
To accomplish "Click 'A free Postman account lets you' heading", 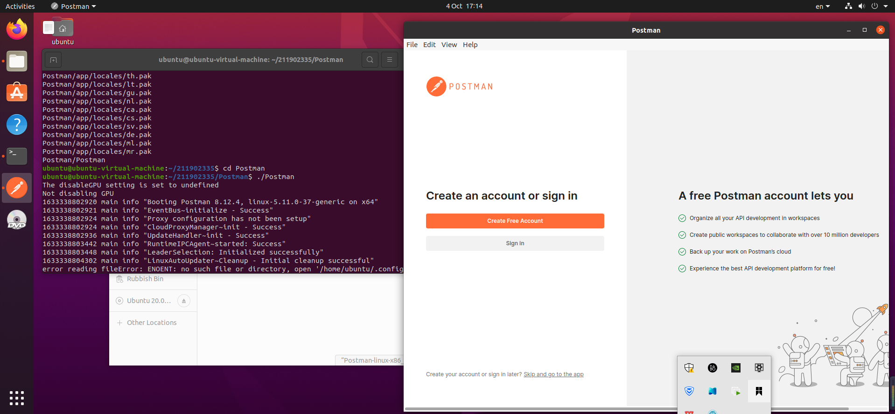I will pos(766,196).
